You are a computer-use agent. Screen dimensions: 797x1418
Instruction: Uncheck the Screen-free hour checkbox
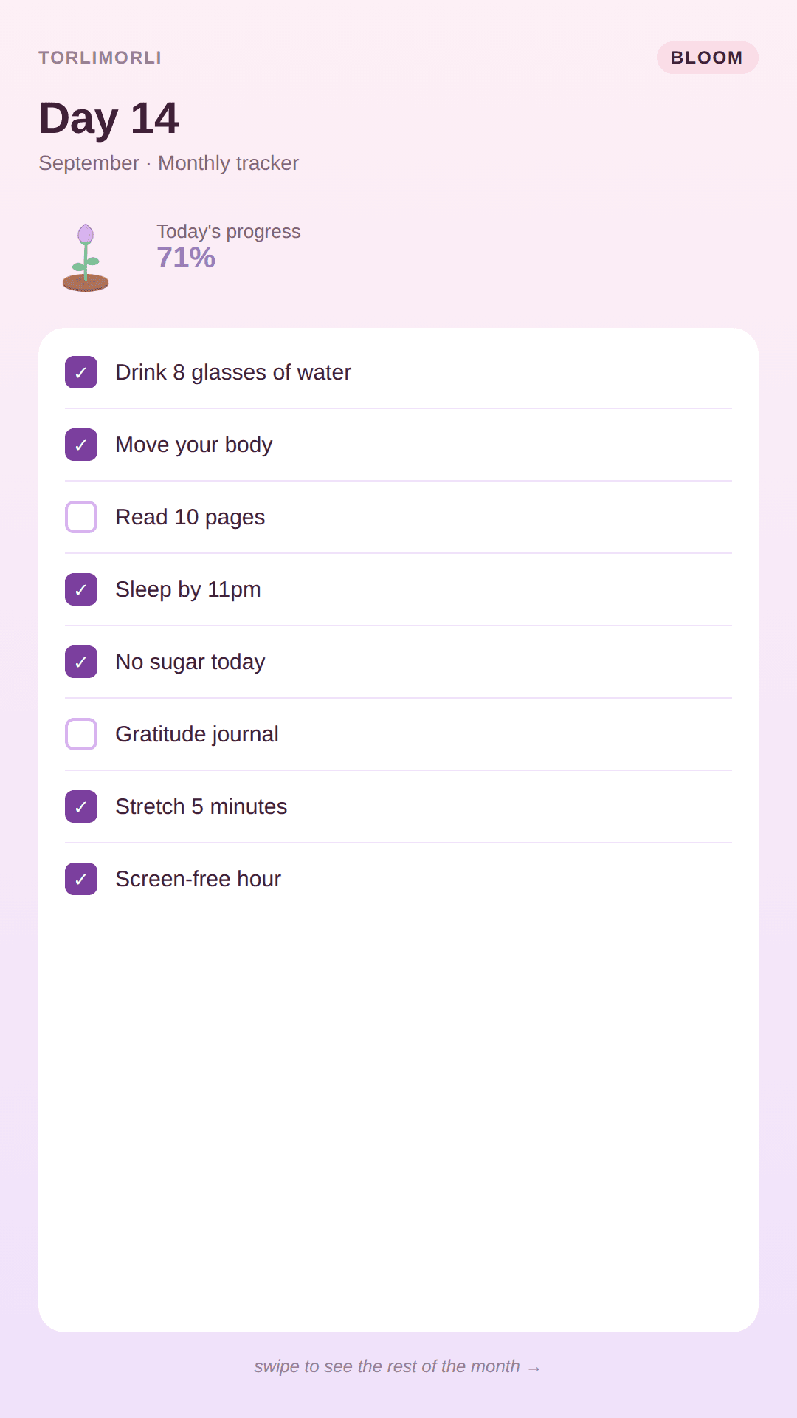[x=81, y=879]
